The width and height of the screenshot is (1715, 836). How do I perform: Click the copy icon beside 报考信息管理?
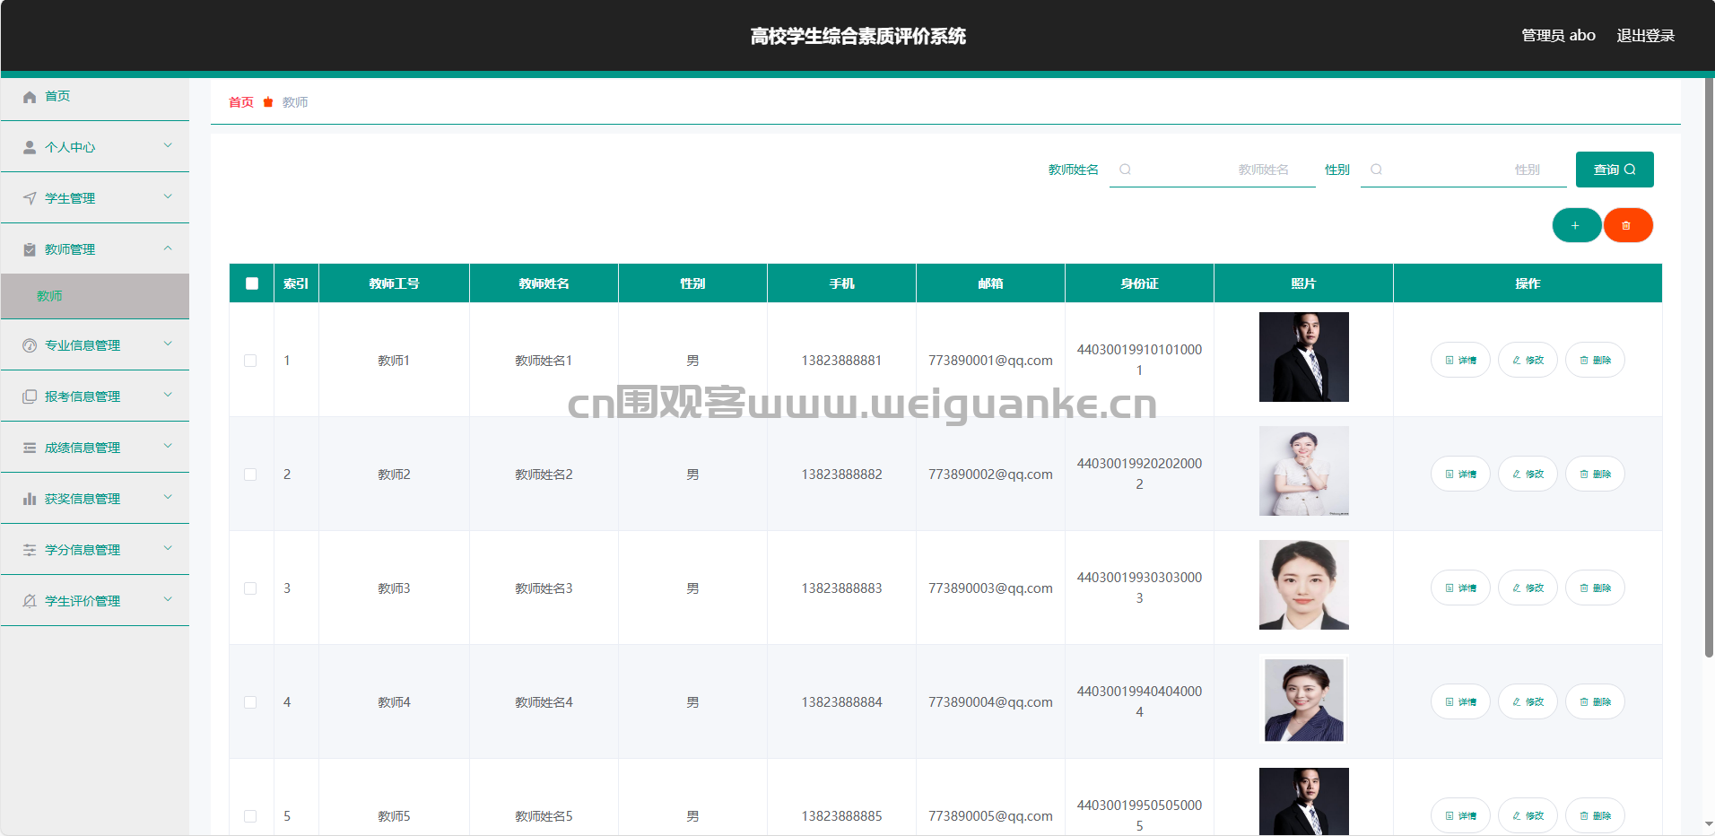point(30,396)
